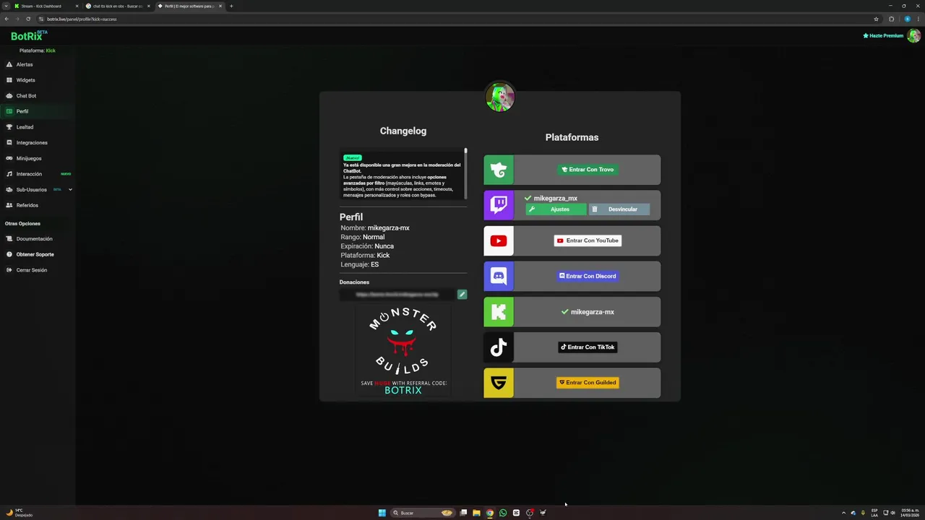
Task: Open the browser extensions puzzle icon
Action: click(x=892, y=19)
